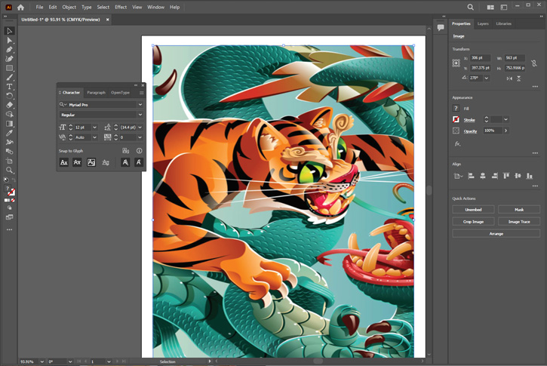Click the Unembed button

point(473,210)
